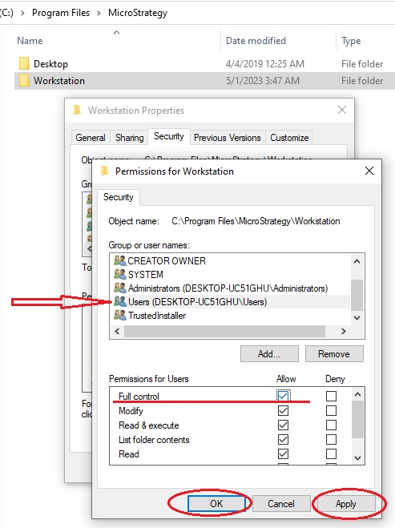Check Deny box for Read & execute
The height and width of the screenshot is (528, 395).
click(331, 425)
